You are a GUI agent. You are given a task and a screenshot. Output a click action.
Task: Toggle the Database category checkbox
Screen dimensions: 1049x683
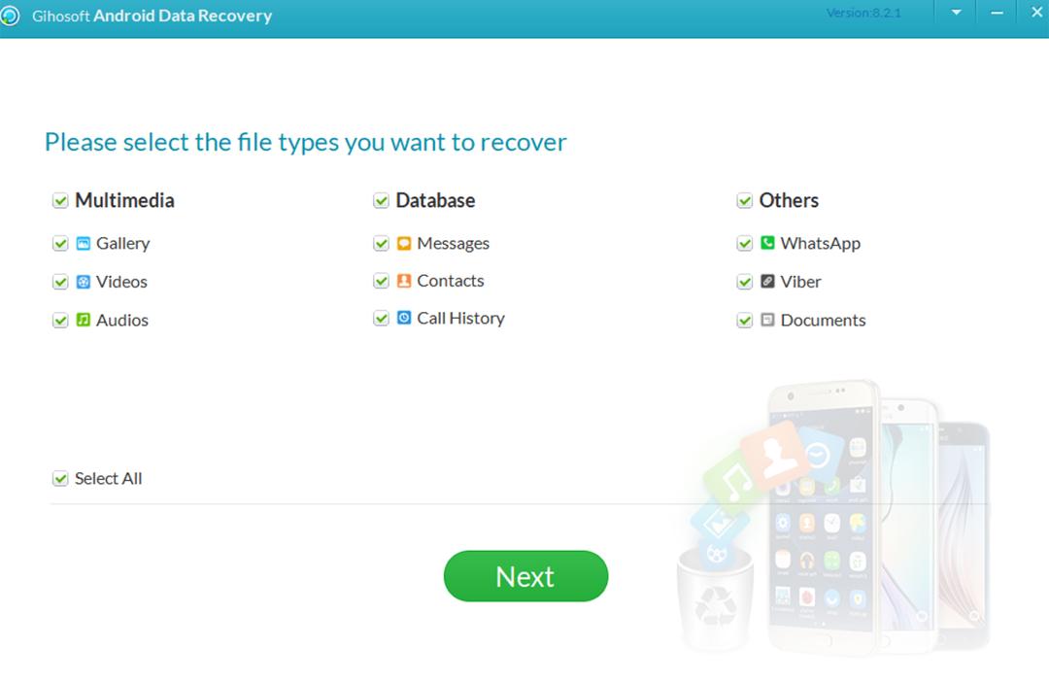pyautogui.click(x=382, y=201)
